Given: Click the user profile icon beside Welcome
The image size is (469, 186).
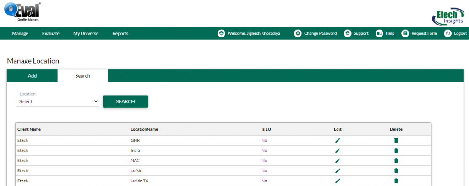Looking at the screenshot, I should click(221, 33).
